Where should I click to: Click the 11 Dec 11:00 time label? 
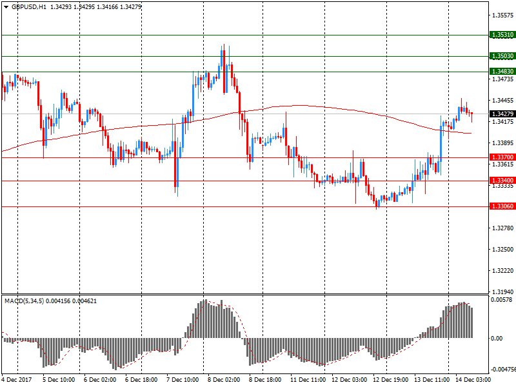click(x=308, y=379)
